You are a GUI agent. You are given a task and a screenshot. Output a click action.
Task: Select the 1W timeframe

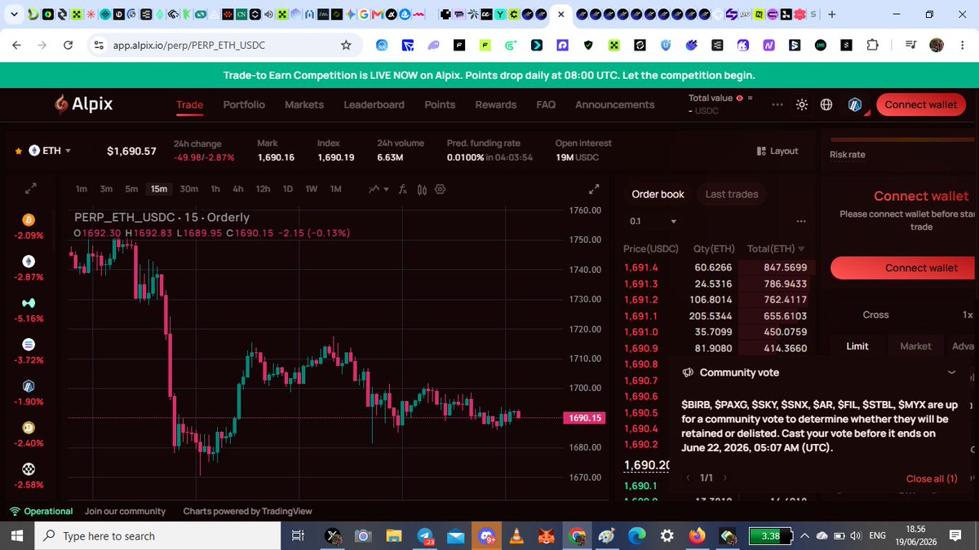pyautogui.click(x=311, y=189)
